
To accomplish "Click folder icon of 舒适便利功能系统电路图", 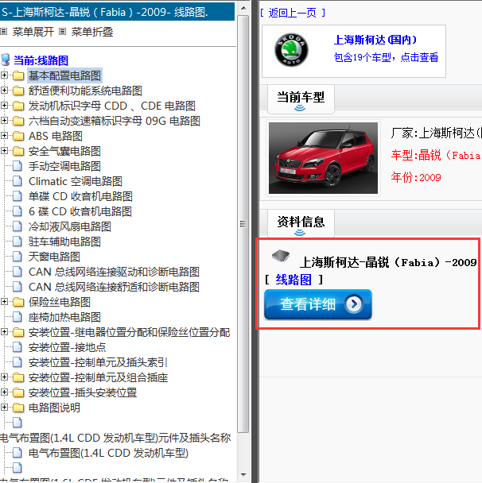I will (x=18, y=91).
